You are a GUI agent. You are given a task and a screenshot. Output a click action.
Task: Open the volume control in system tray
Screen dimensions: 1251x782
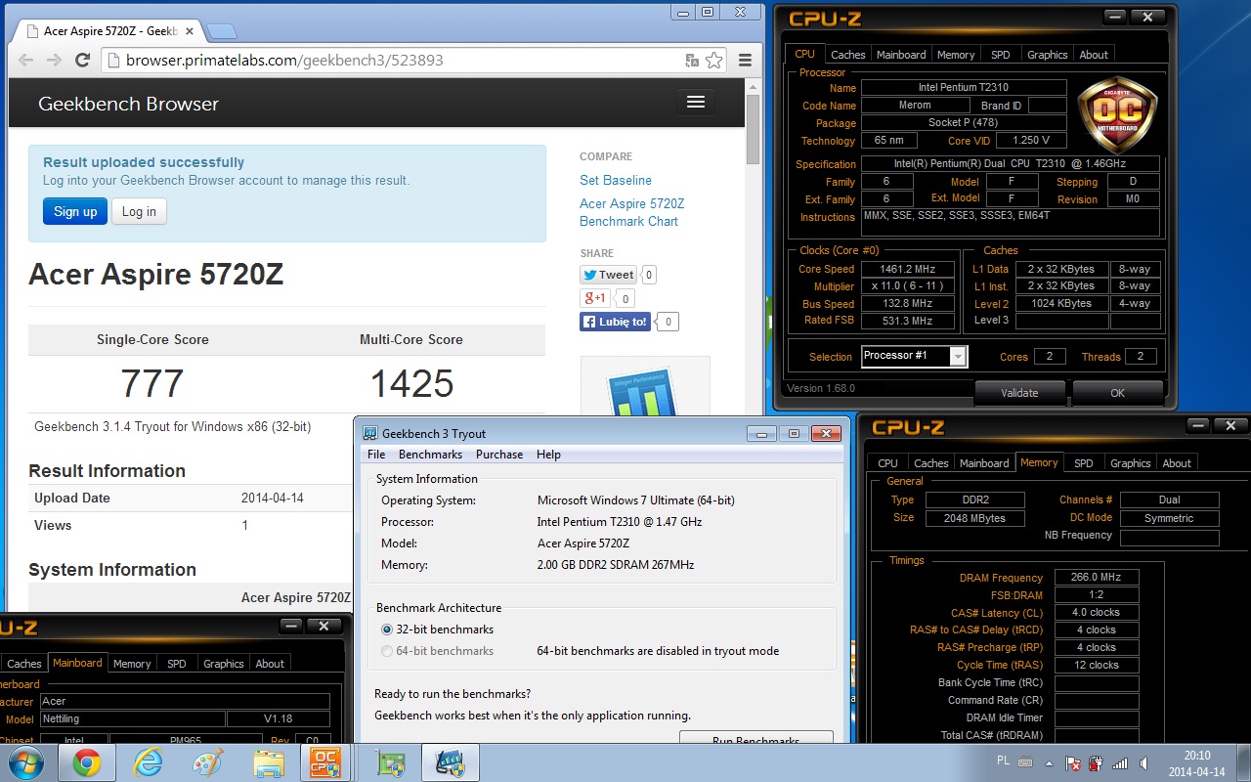(1143, 762)
